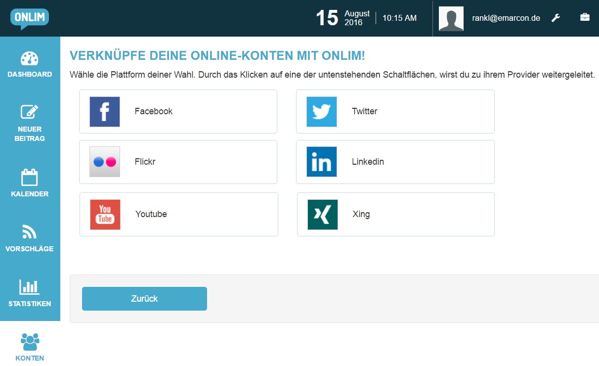Select KONTEN menu label
The height and width of the screenshot is (366, 599).
pos(30,358)
